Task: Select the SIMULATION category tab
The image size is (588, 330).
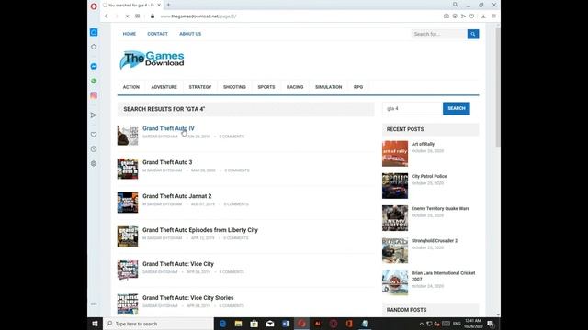Action: pyautogui.click(x=329, y=87)
